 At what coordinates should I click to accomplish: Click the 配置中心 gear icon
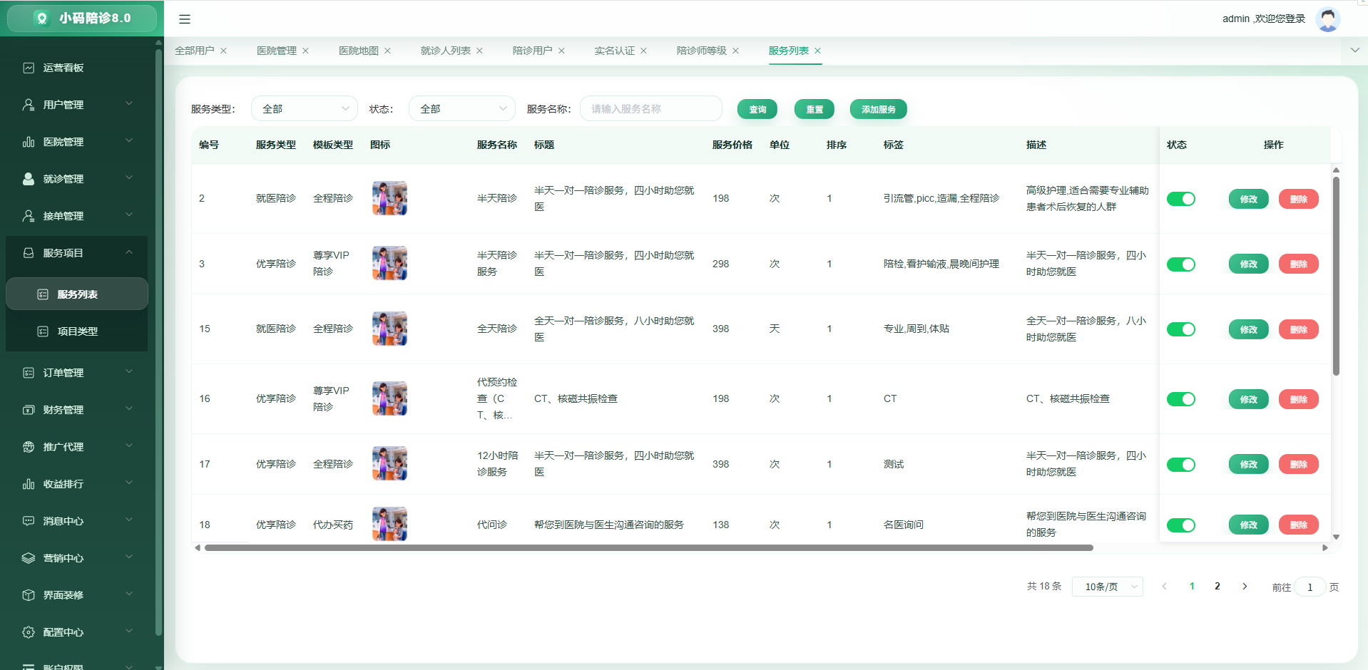pyautogui.click(x=29, y=632)
